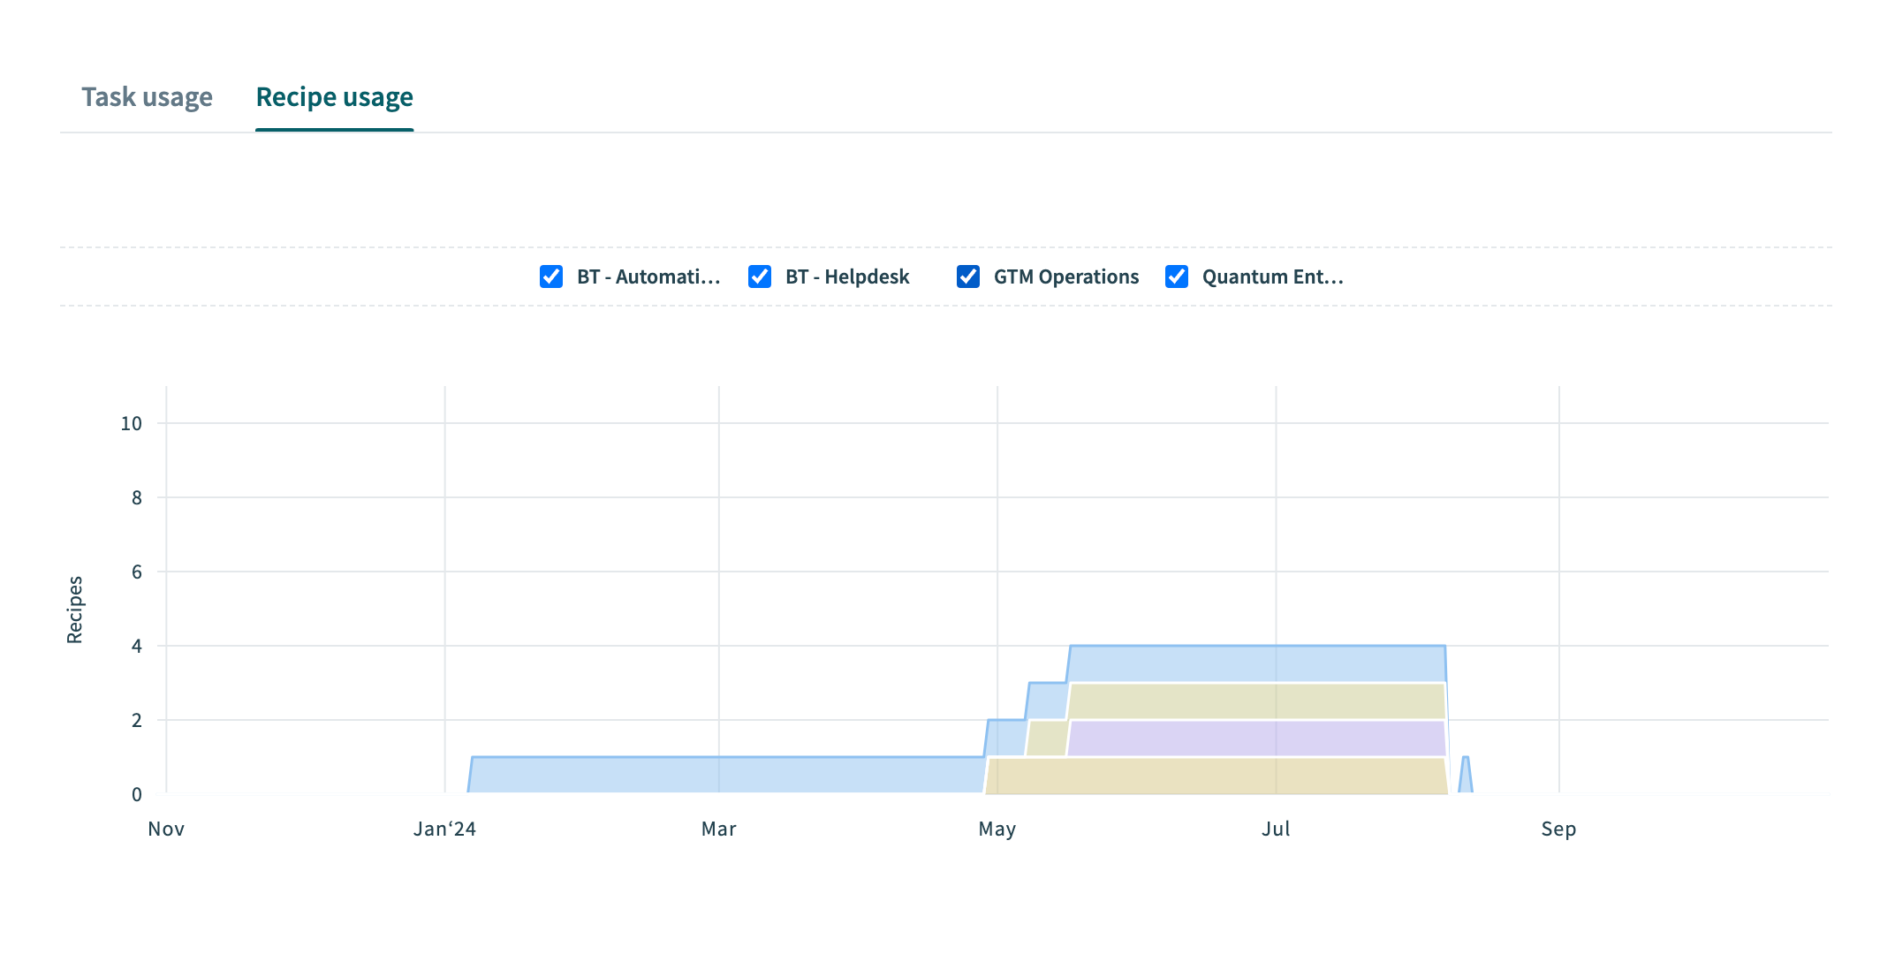Click the GTM Operations legend label
This screenshot has height=962, width=1895.
pyautogui.click(x=1065, y=276)
